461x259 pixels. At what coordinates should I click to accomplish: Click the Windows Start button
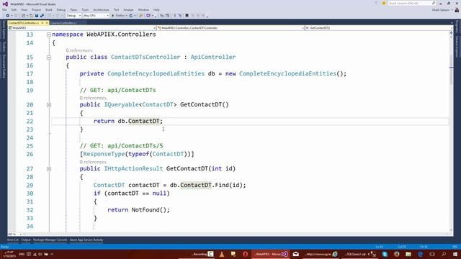455,254
